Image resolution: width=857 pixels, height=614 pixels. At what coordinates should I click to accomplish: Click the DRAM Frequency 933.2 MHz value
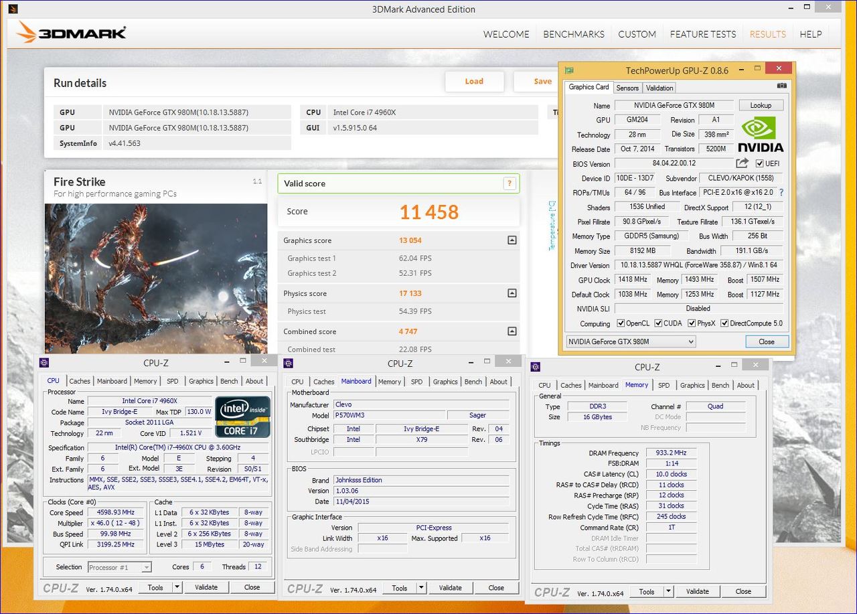click(x=672, y=453)
